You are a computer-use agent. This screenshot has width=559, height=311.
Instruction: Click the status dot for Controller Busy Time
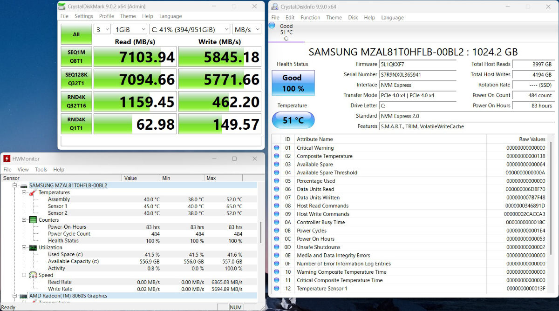click(x=277, y=222)
